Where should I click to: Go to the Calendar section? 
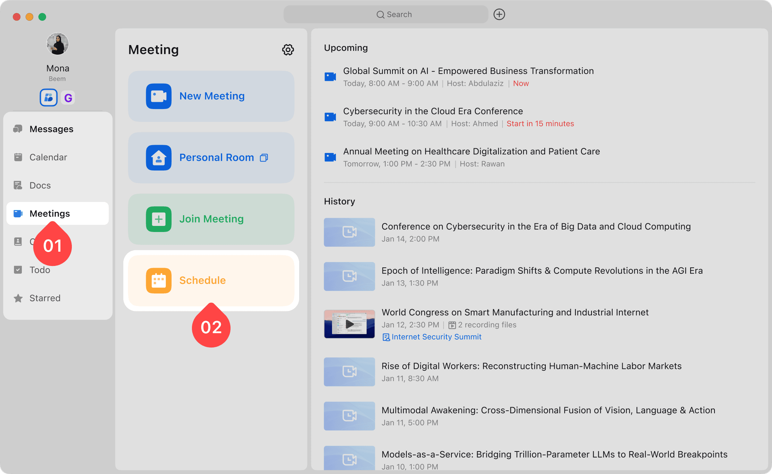pos(48,157)
